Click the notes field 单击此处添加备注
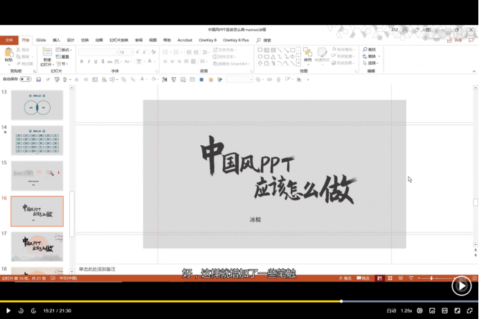This screenshot has width=479, height=319. 97,269
